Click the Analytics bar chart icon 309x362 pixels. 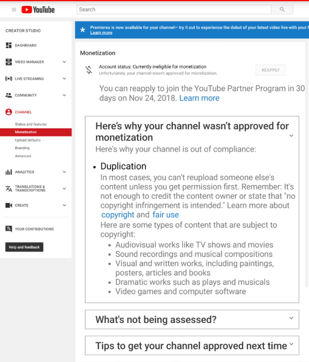(x=9, y=172)
